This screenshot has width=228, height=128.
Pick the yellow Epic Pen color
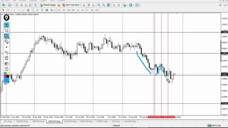coord(7,74)
